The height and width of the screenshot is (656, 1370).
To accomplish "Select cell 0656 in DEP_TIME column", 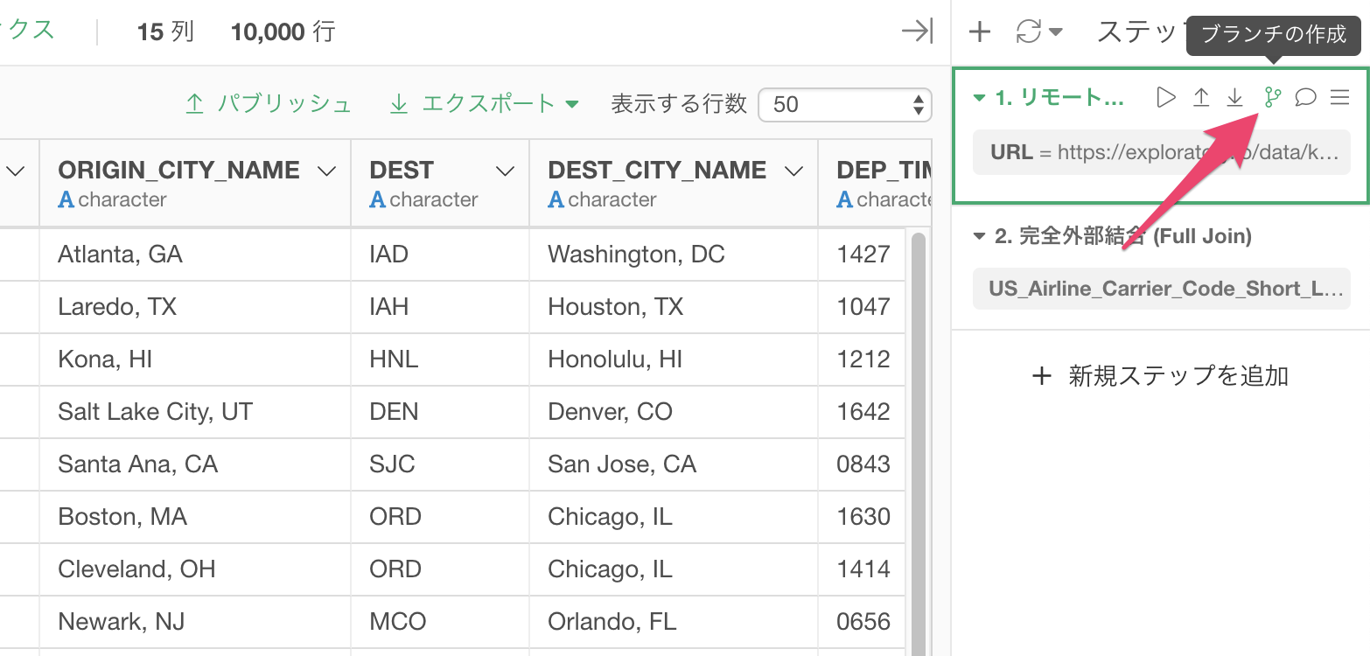I will click(863, 622).
